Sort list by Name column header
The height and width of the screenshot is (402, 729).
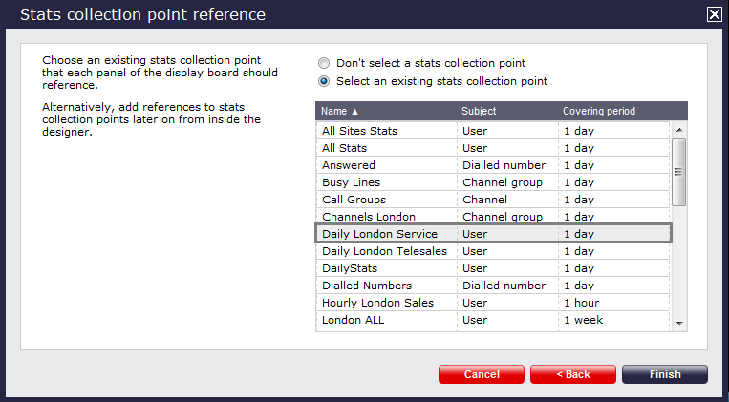click(x=339, y=111)
